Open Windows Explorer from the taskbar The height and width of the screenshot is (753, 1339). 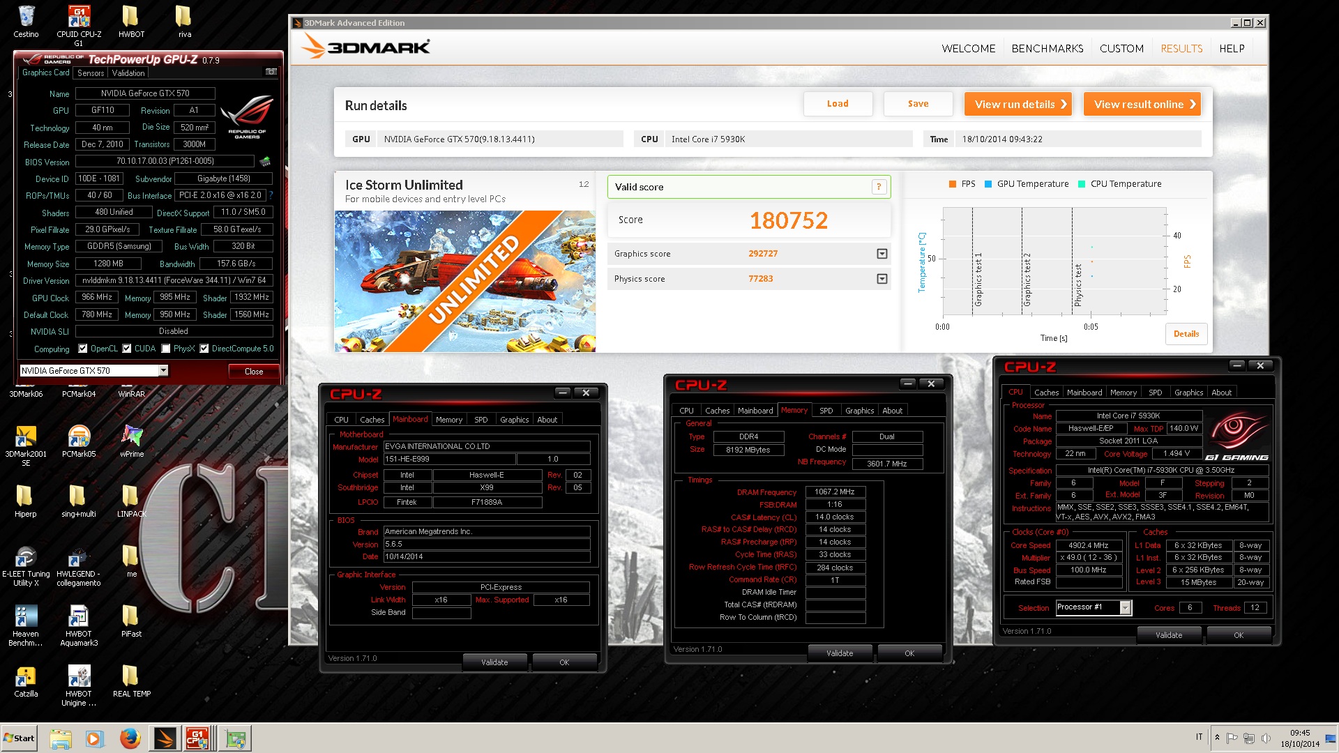[61, 738]
